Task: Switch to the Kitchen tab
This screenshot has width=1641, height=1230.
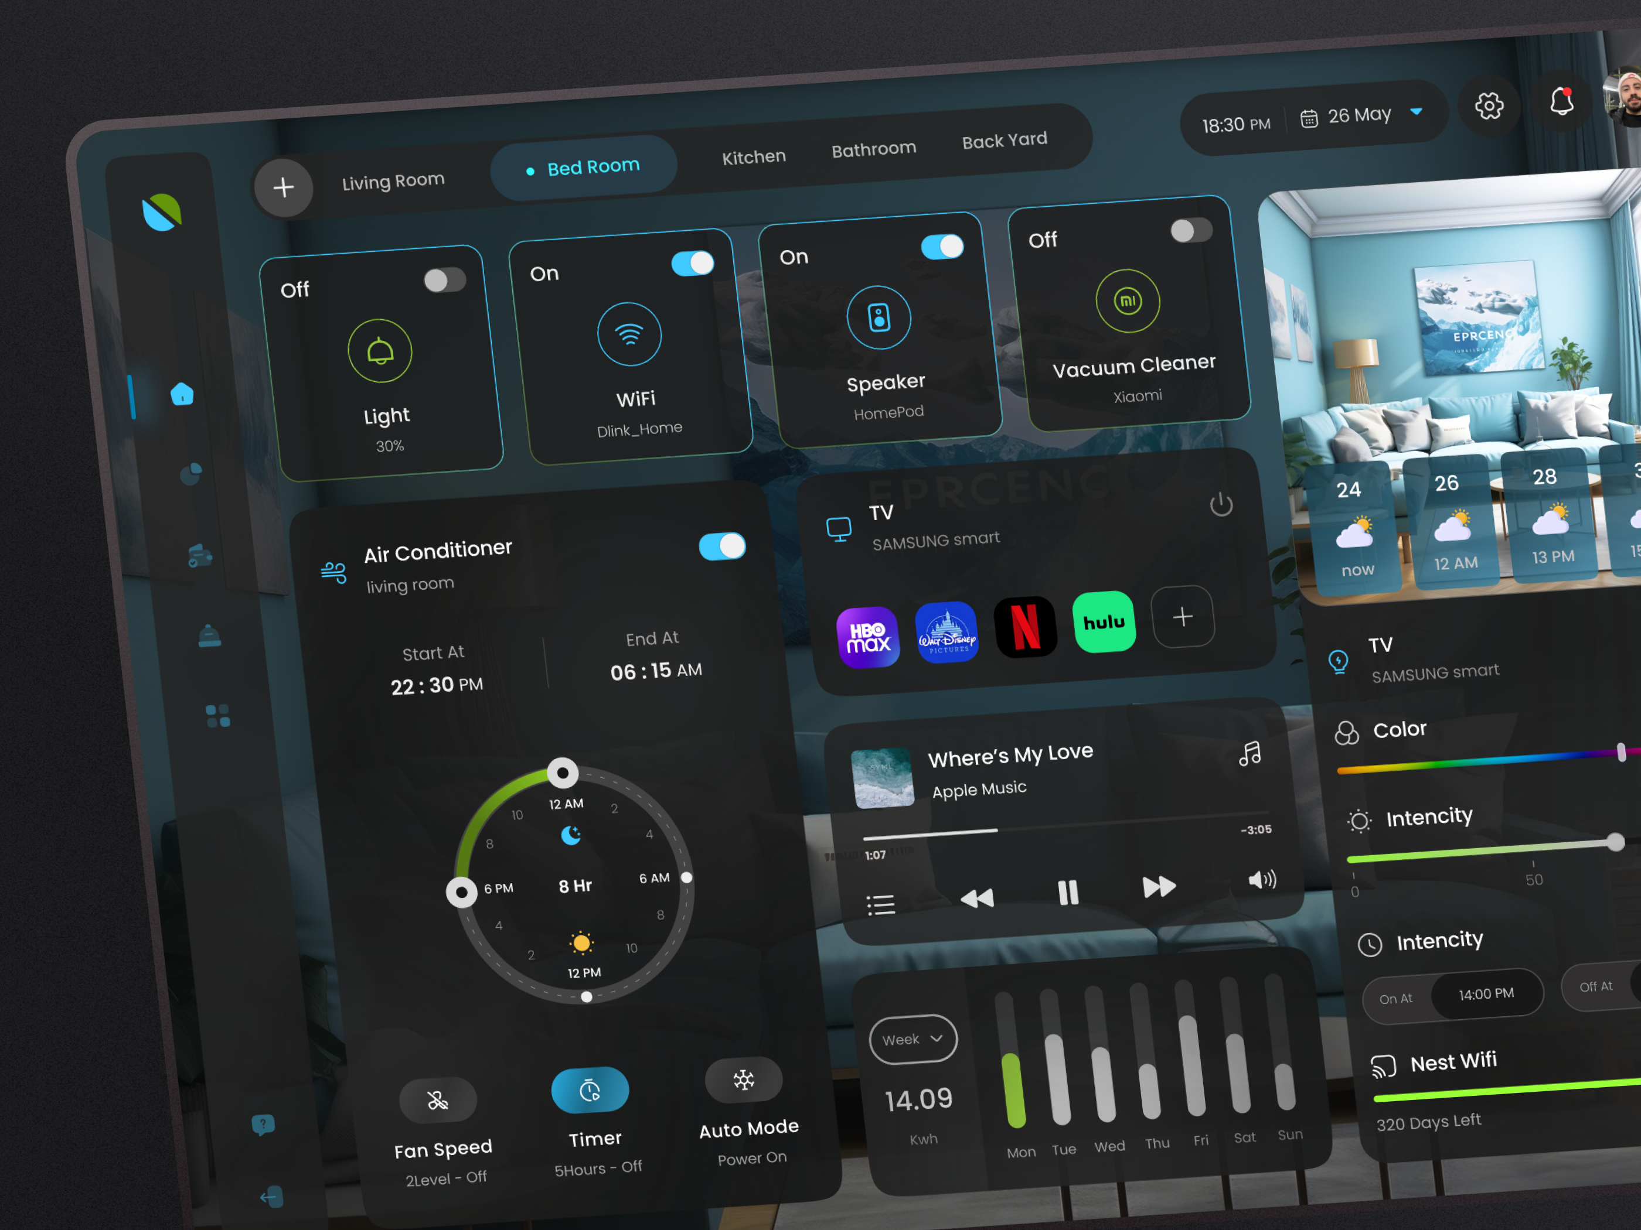Action: [x=754, y=156]
